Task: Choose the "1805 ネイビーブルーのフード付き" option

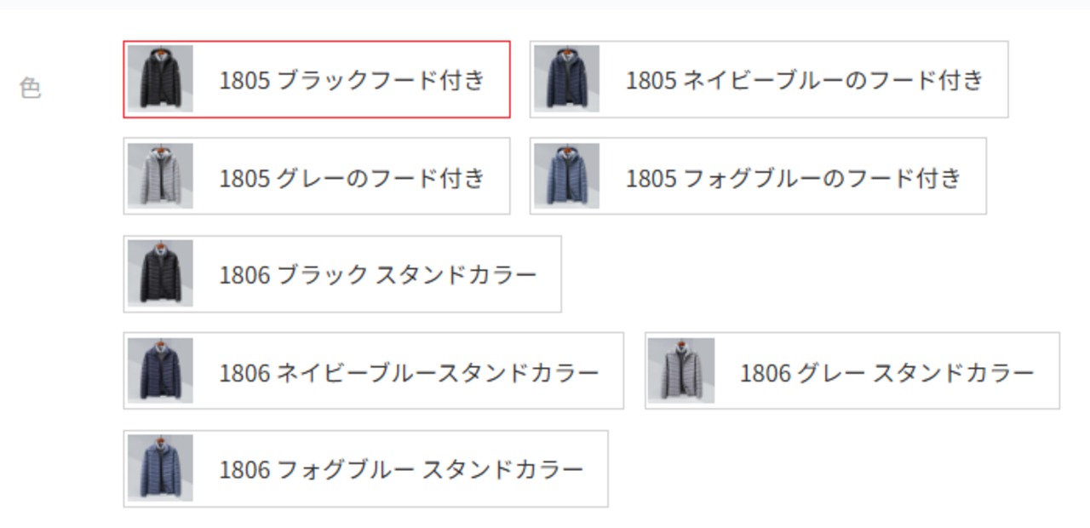Action: 804,80
